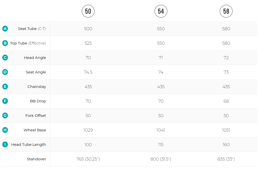
Task: Click the teal D icon for Seat Angle
Action: (5, 72)
